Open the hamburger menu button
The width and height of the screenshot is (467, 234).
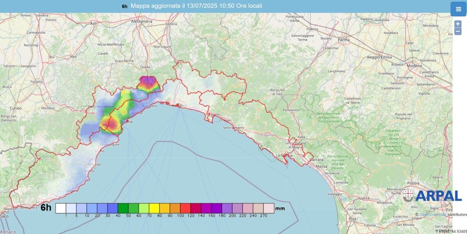pos(458,9)
